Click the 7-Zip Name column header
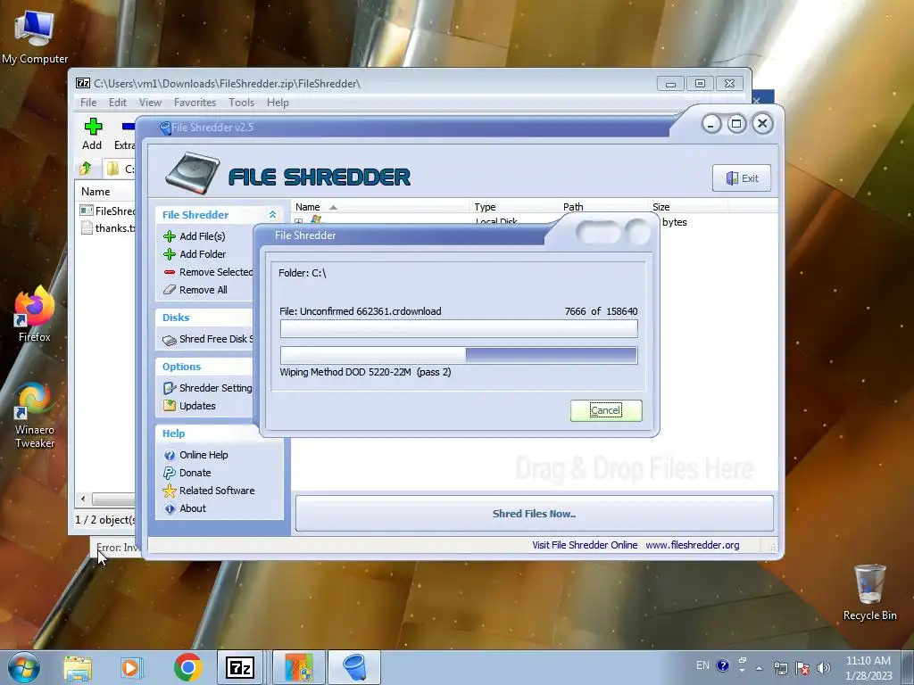This screenshot has width=914, height=685. [106, 191]
